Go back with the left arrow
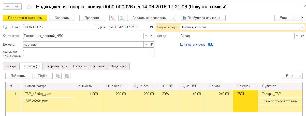The image size is (306, 116). click(x=8, y=7)
